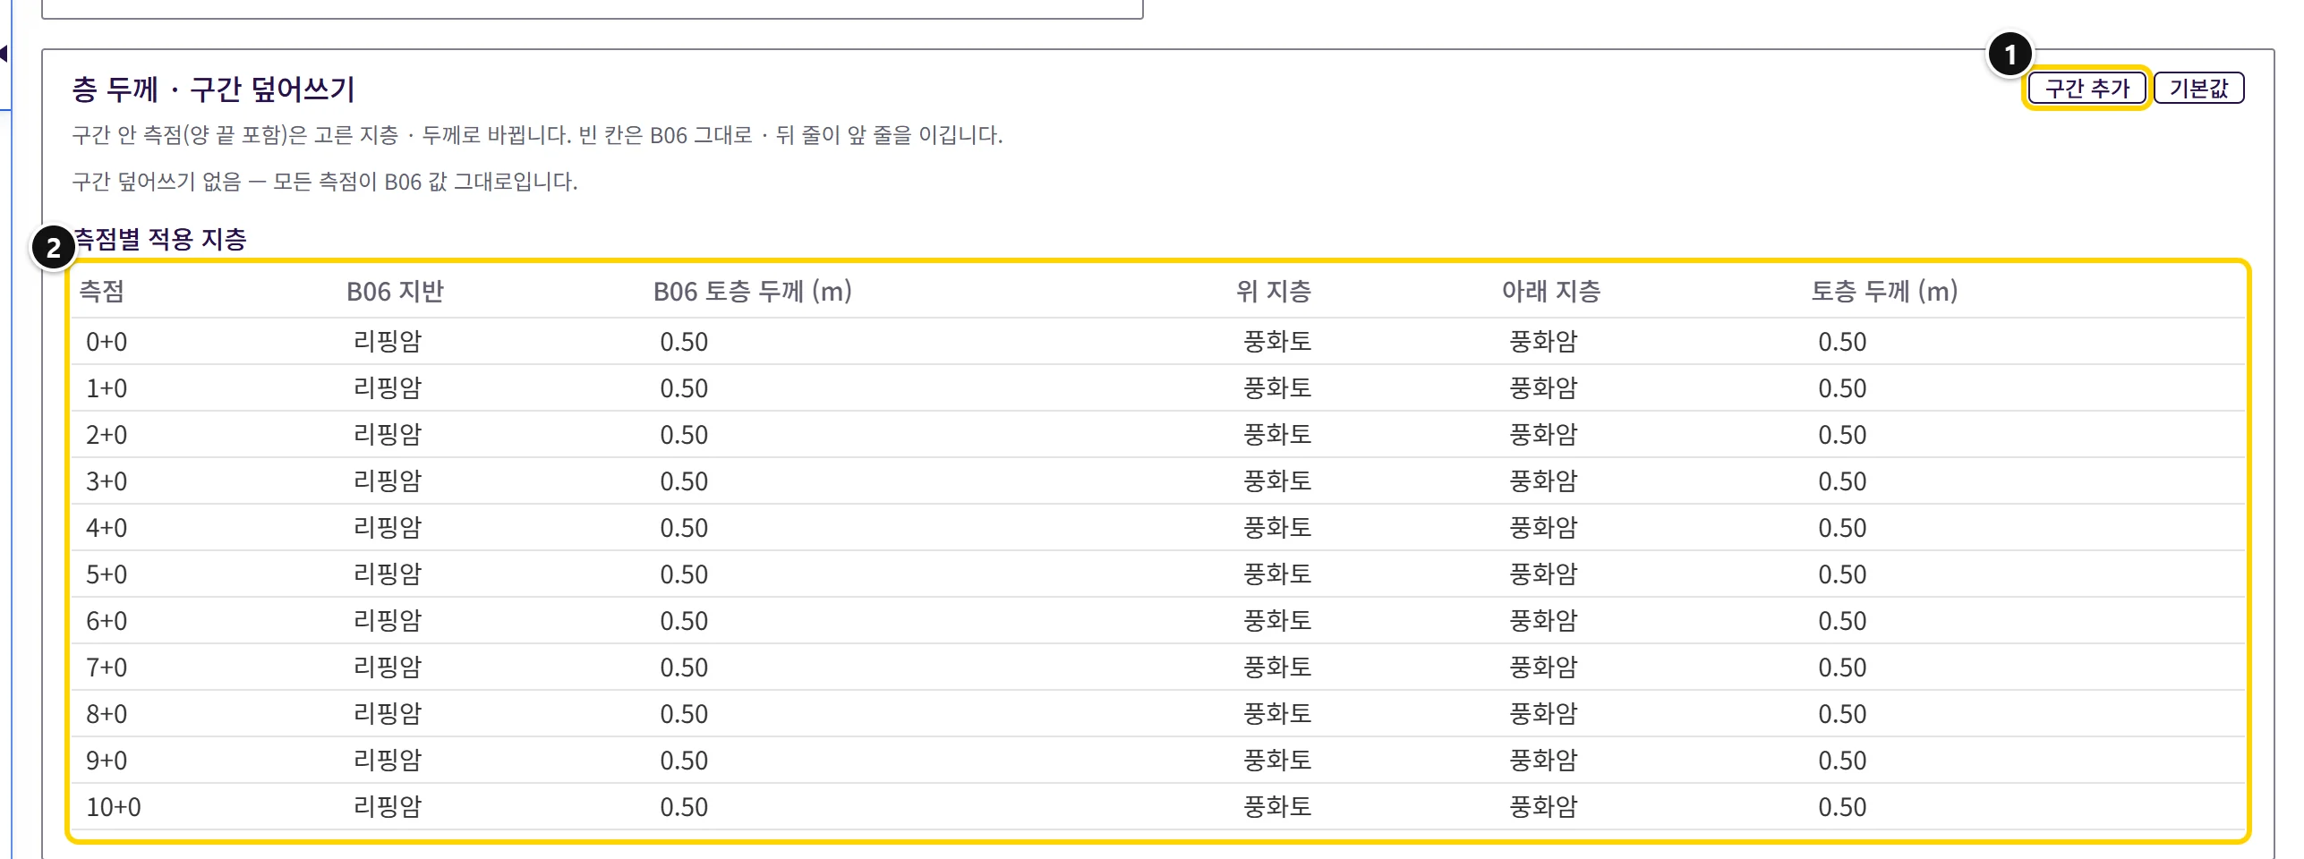Click station cell 9+0
The image size is (2304, 859).
107,760
